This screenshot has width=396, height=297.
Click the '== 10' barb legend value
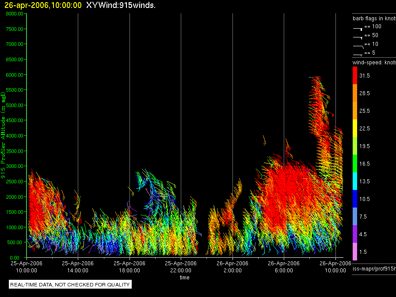click(x=371, y=44)
